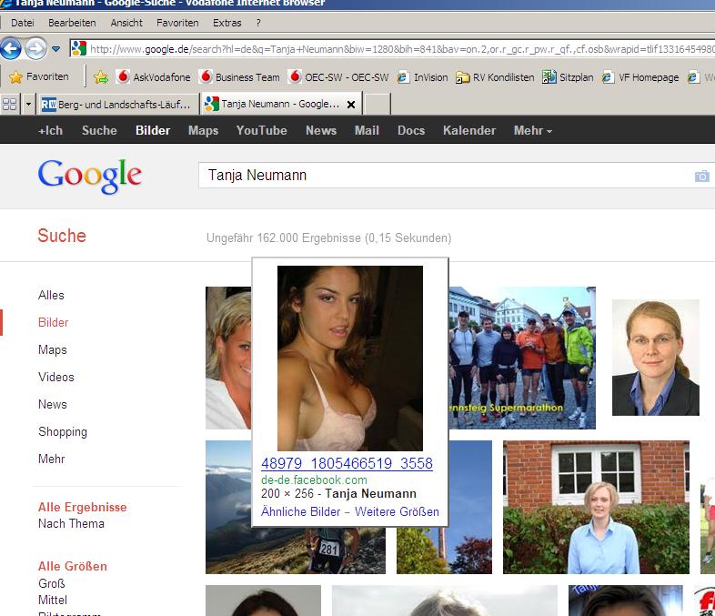Expand the tab list dropdown arrow
The height and width of the screenshot is (616, 715).
point(28,105)
